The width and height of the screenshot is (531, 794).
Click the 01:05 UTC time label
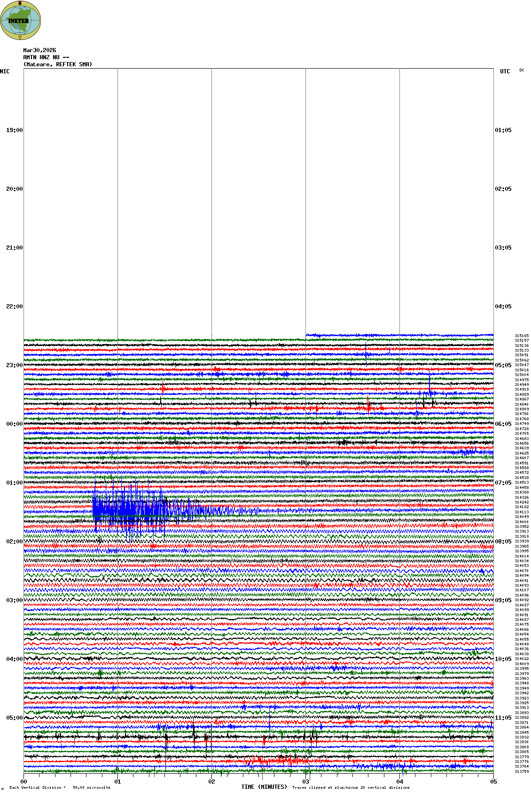coord(503,130)
